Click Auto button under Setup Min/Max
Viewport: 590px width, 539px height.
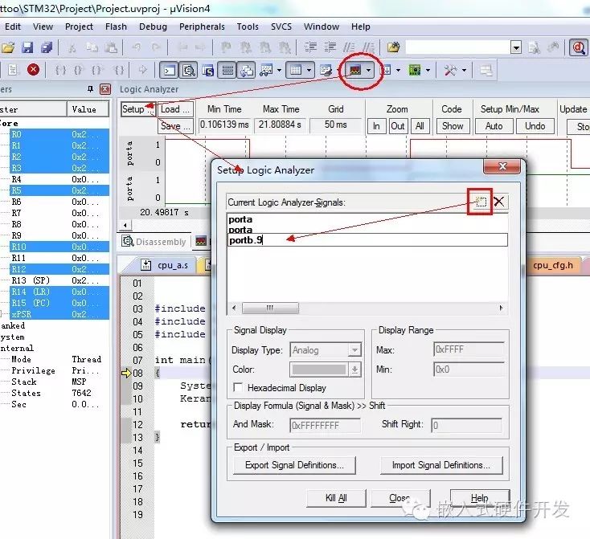click(494, 126)
